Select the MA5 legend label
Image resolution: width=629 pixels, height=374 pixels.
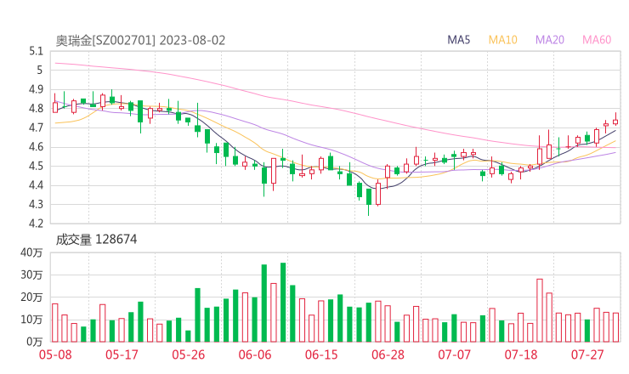[458, 40]
